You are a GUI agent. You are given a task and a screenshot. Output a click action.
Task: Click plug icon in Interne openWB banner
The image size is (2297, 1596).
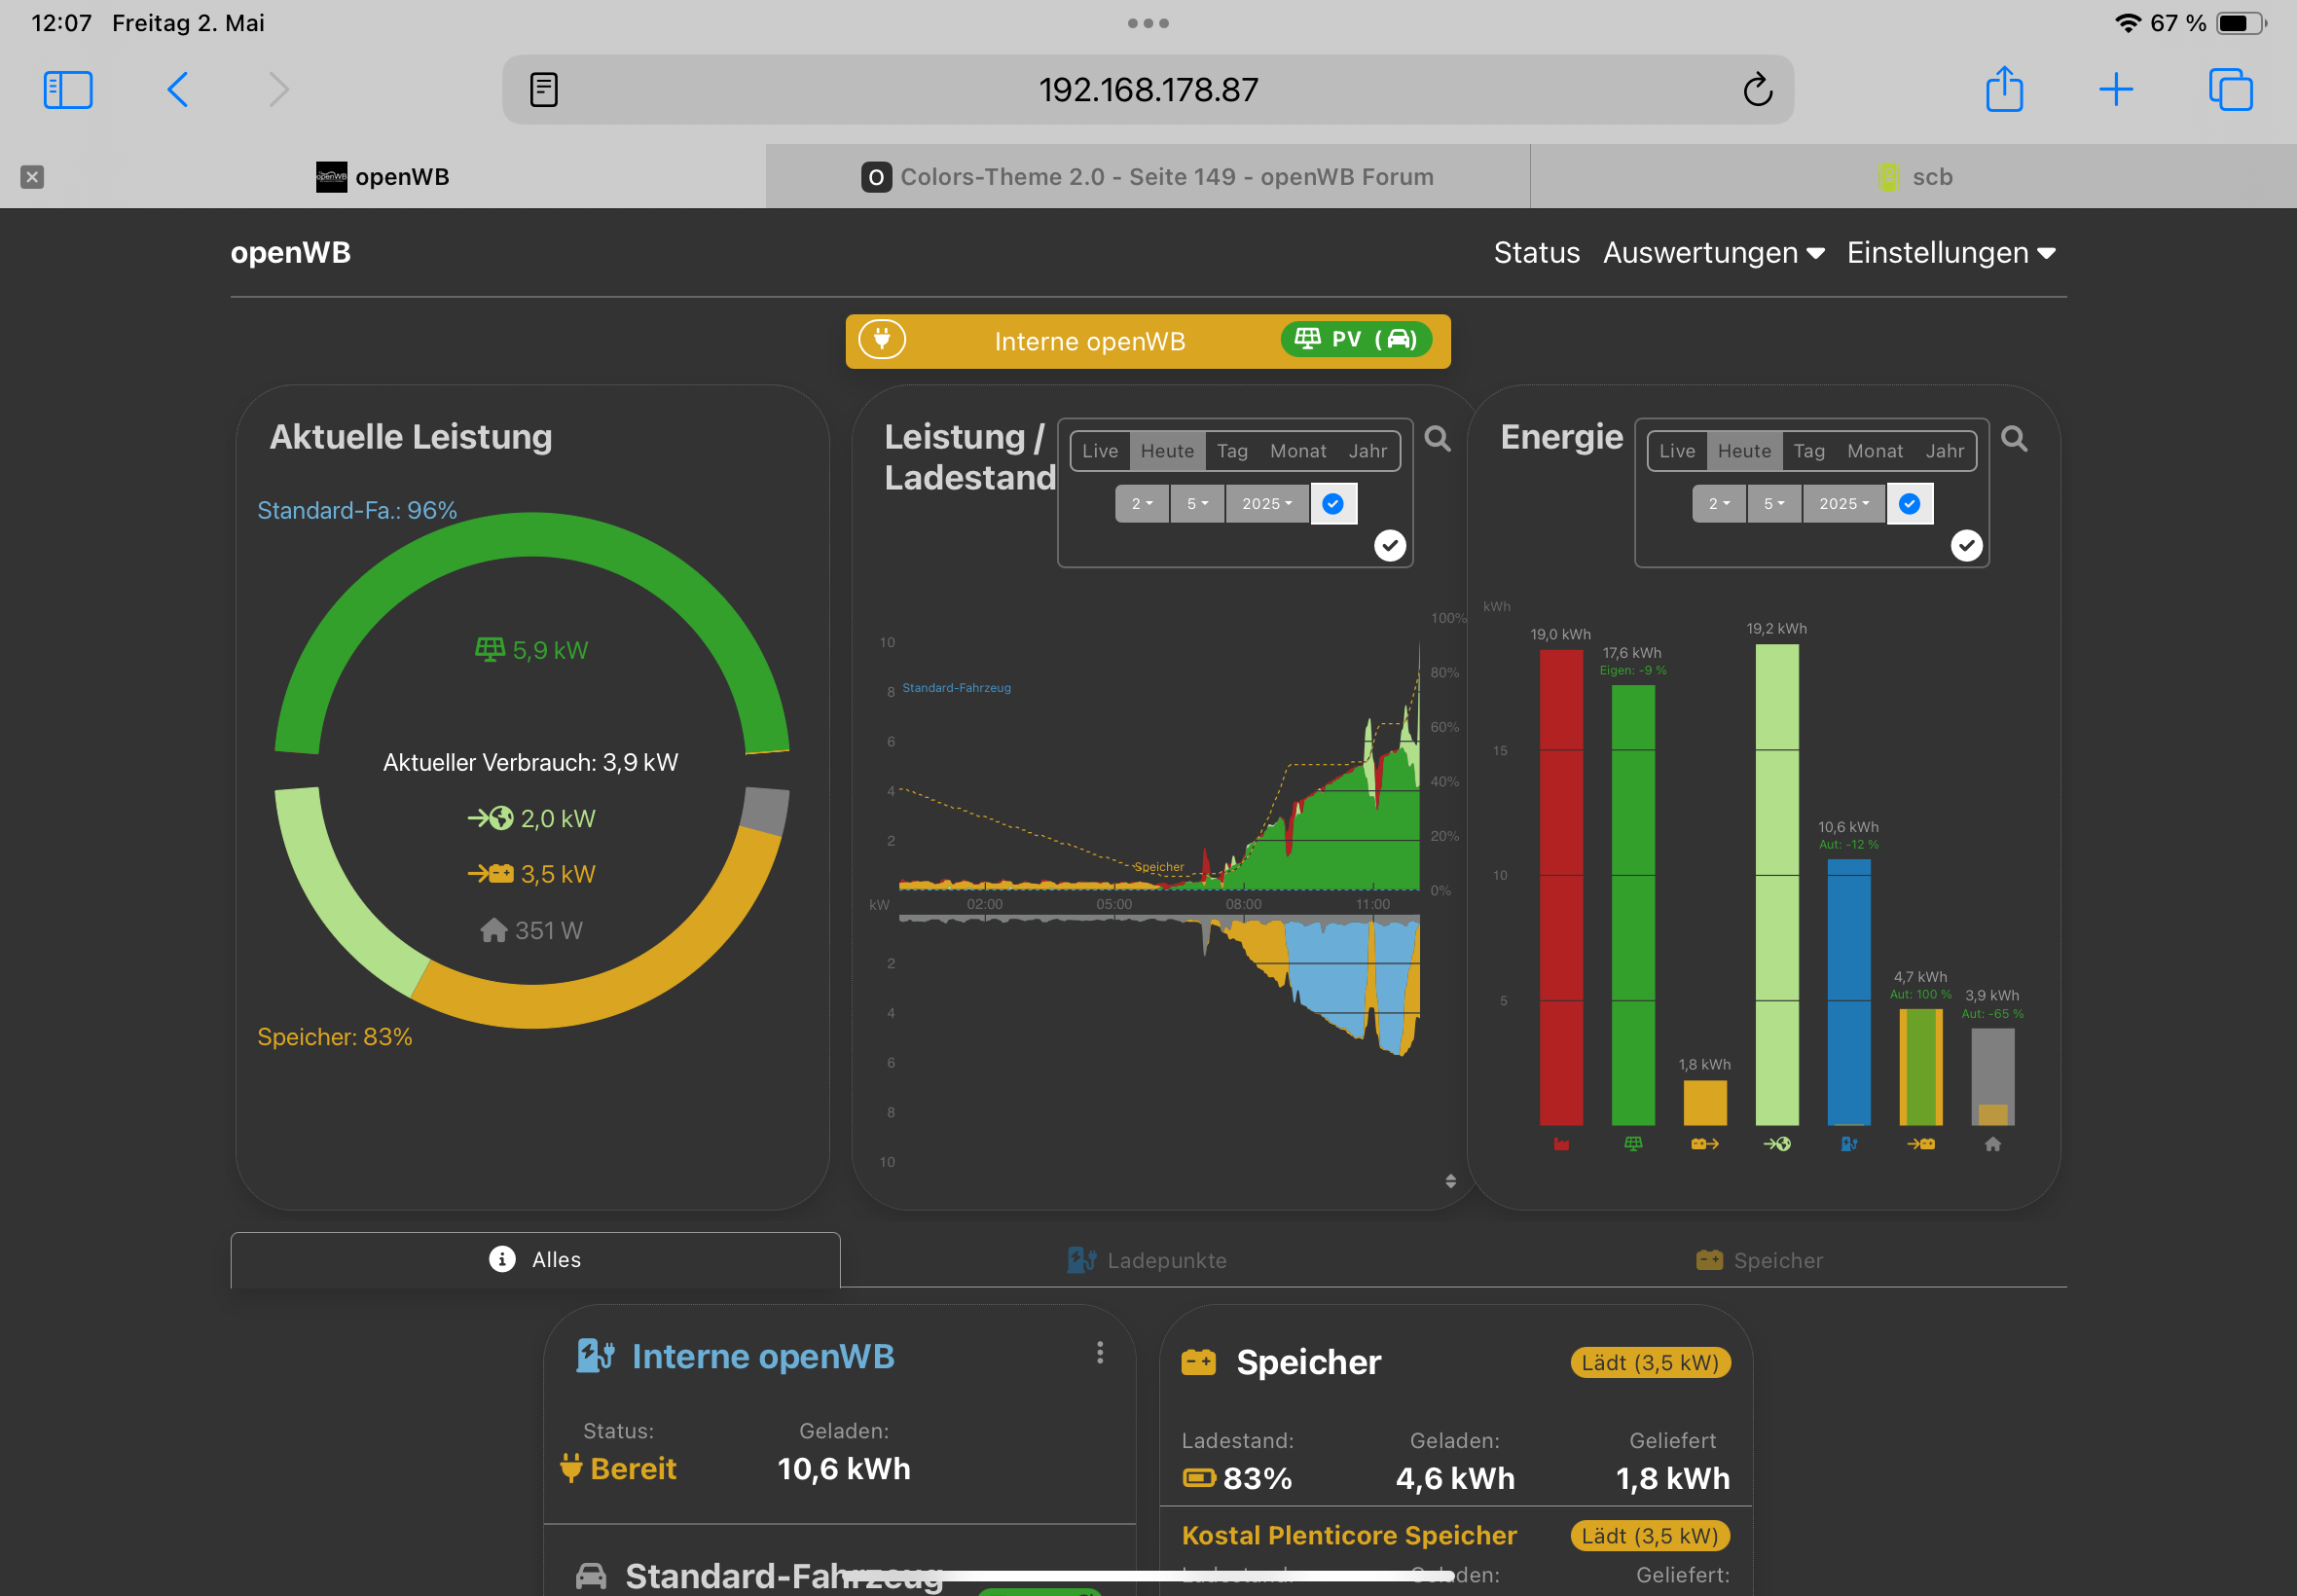coord(882,340)
